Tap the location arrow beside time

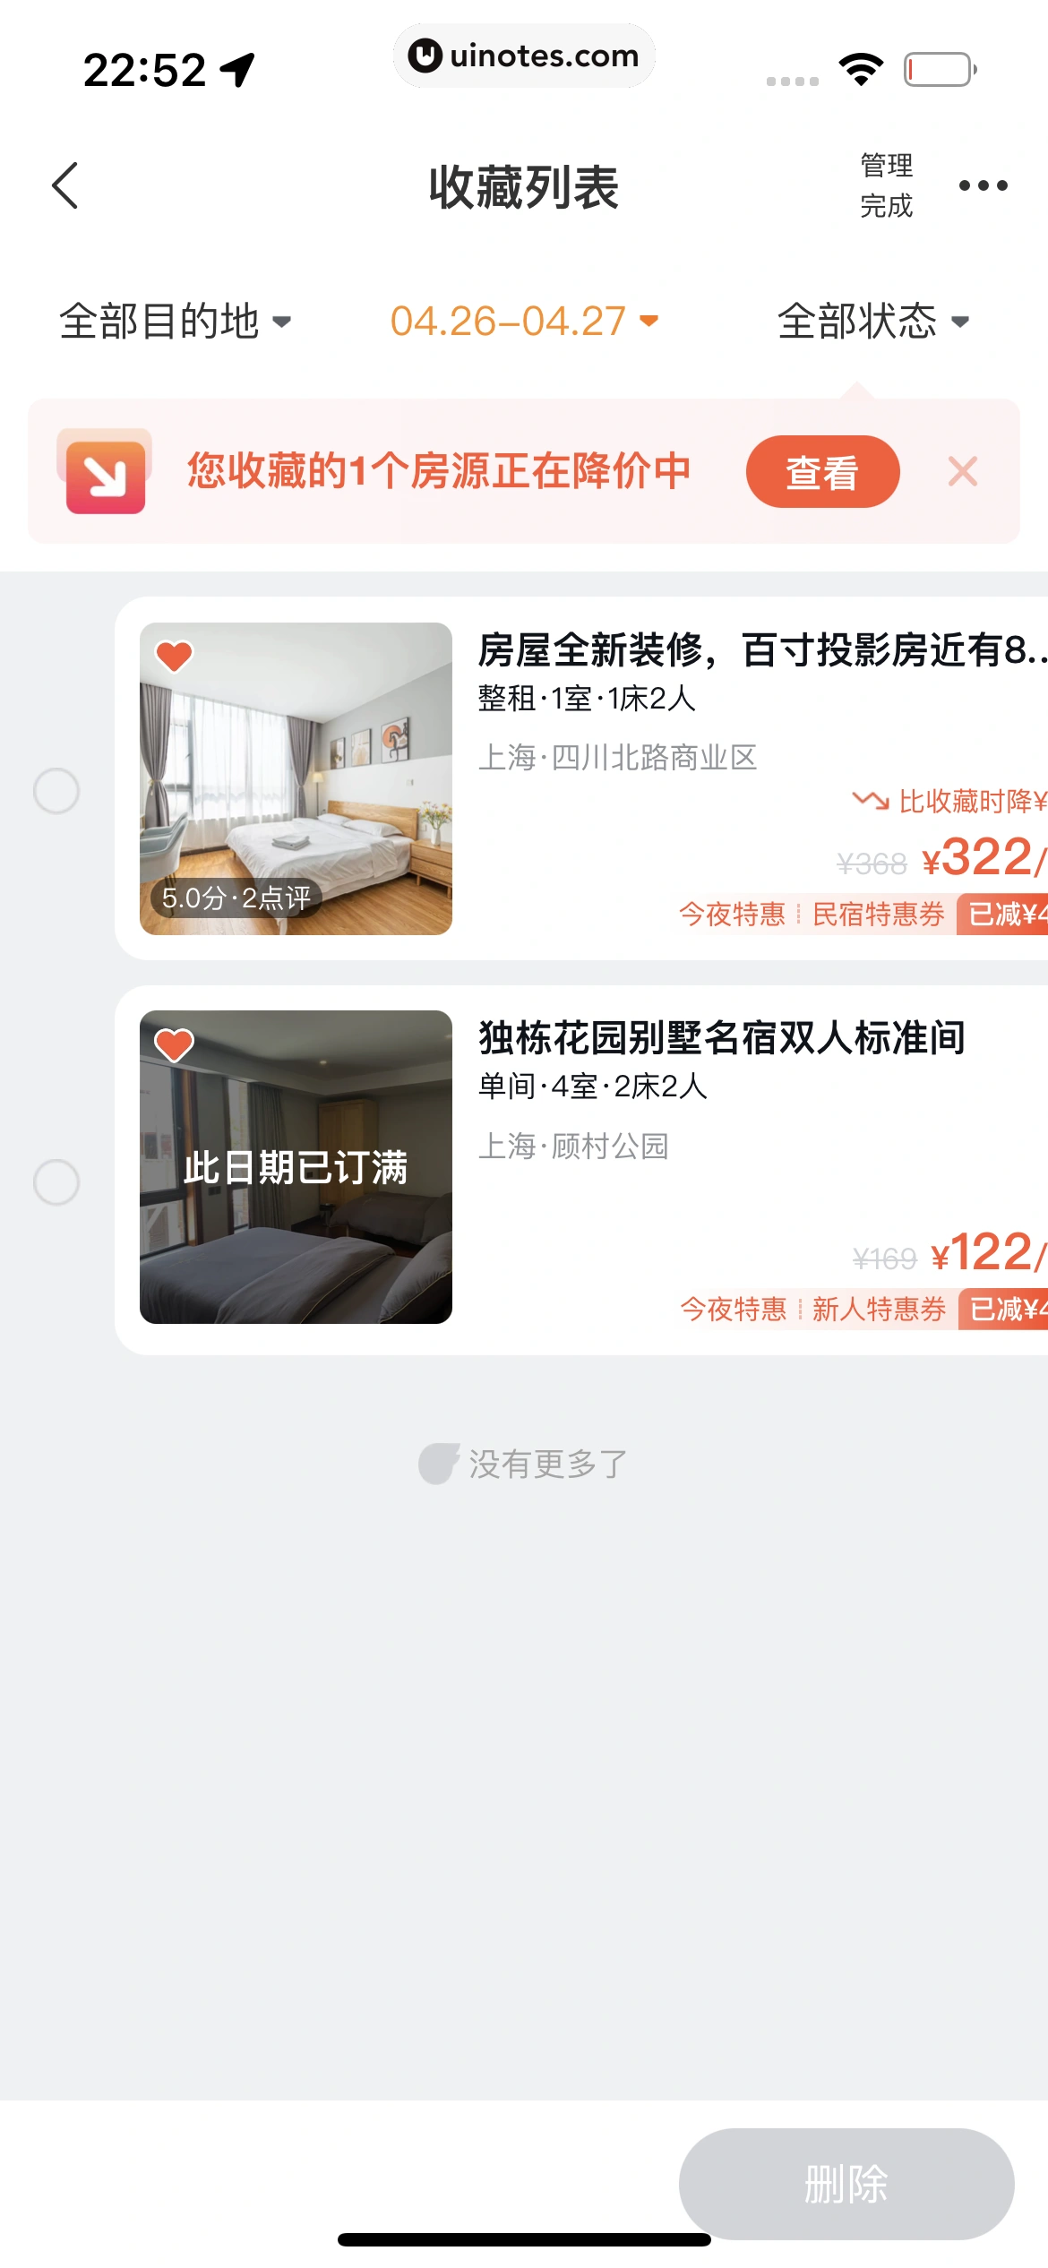(x=238, y=70)
